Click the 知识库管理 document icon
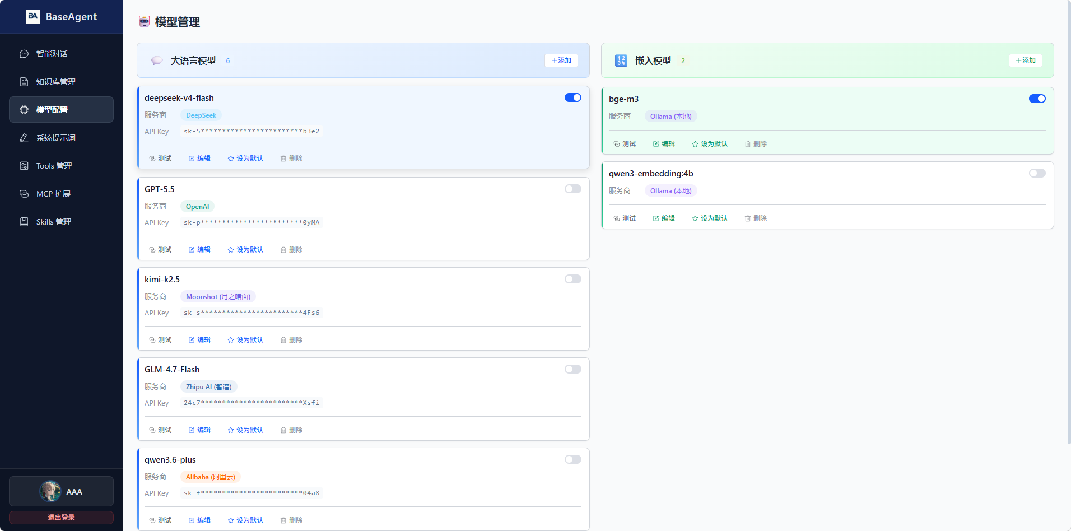This screenshot has width=1071, height=531. (x=24, y=82)
